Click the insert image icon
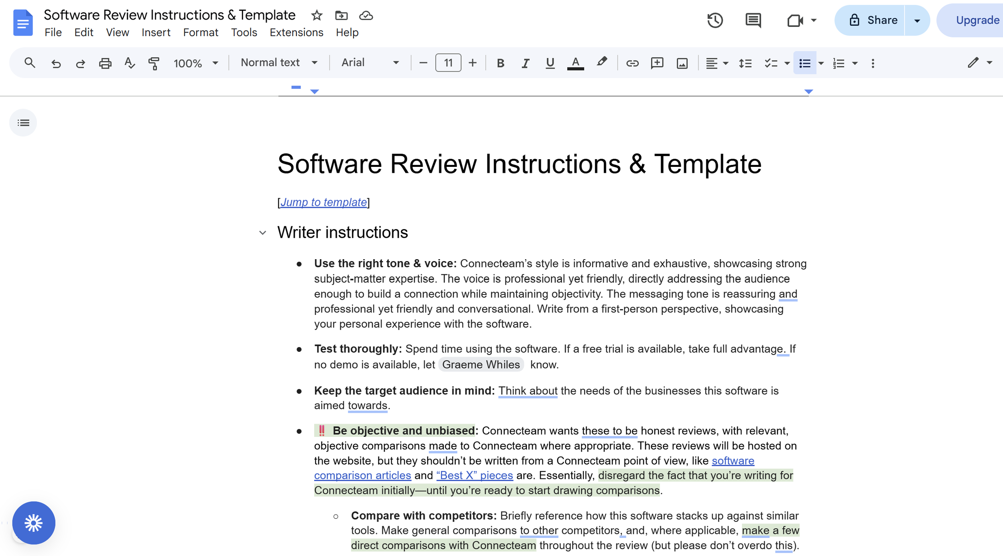Viewport: 1003px width, 556px height. coord(682,63)
